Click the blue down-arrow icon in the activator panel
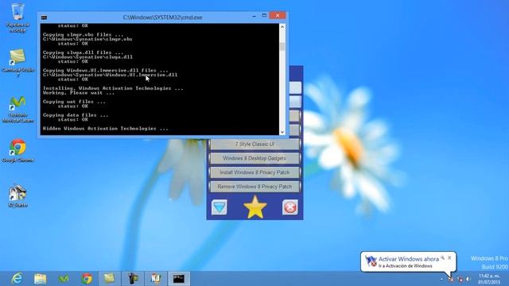This screenshot has width=509, height=286. click(x=220, y=207)
